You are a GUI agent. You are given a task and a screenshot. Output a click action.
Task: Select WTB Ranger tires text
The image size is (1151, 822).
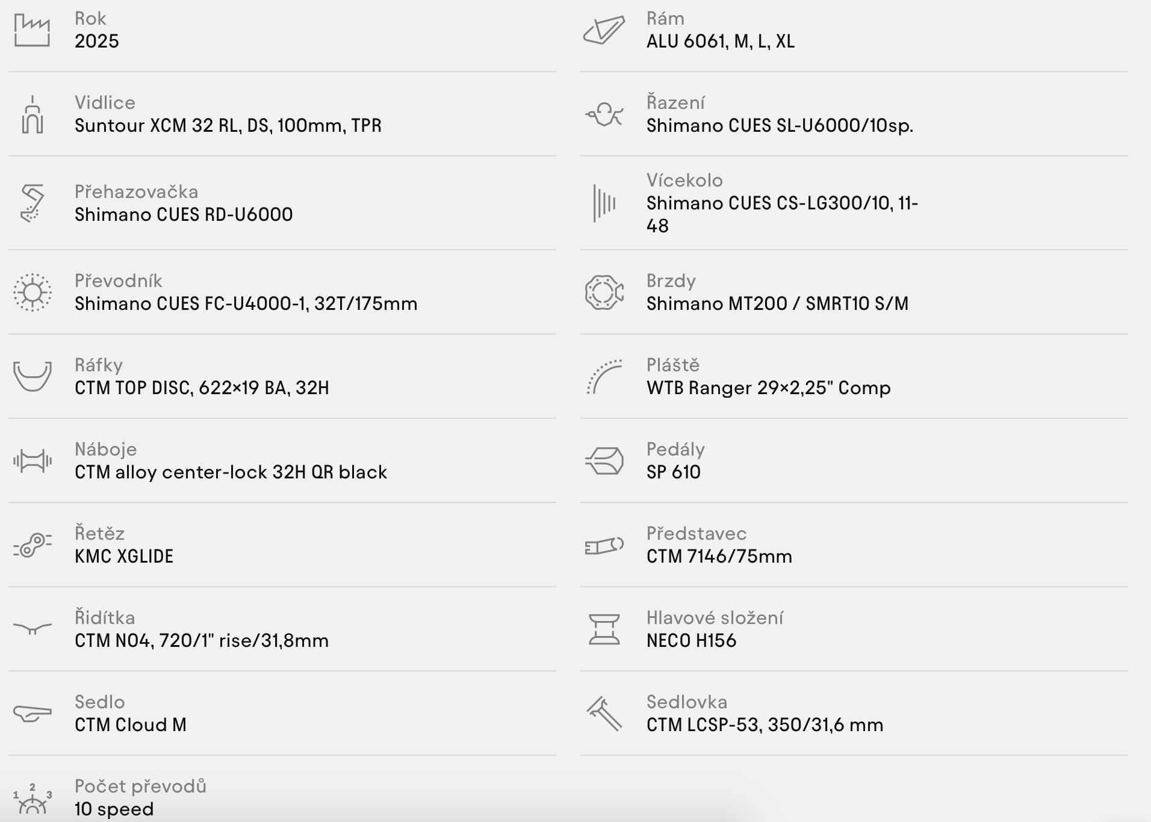[x=769, y=388]
